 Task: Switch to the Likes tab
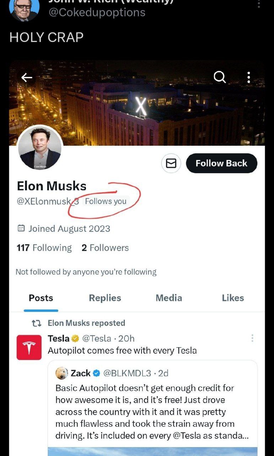[233, 298]
